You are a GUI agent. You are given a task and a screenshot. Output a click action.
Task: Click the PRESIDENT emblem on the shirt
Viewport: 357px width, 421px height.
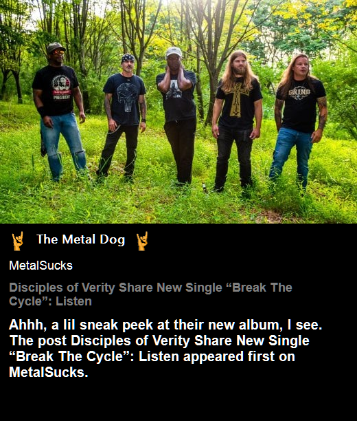click(61, 87)
